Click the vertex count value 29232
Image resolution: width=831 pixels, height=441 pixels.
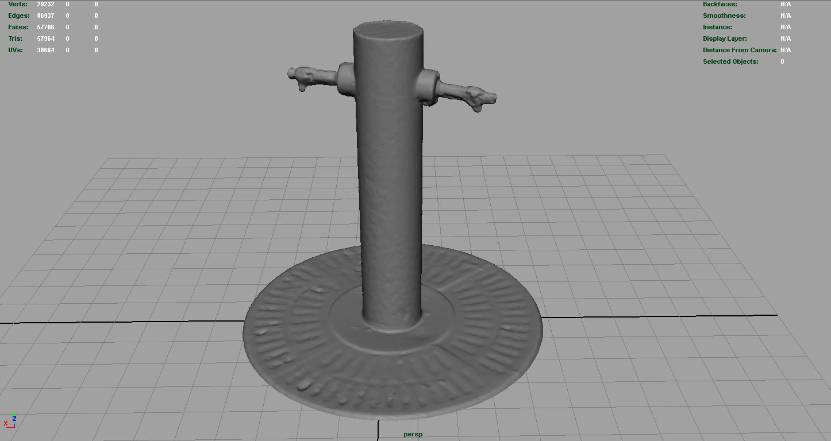[x=46, y=4]
